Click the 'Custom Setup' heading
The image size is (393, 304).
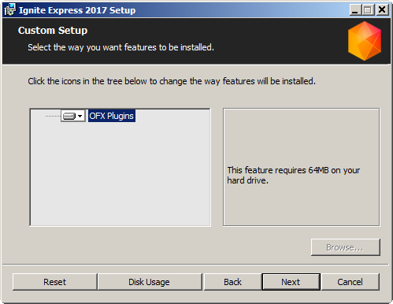(53, 31)
